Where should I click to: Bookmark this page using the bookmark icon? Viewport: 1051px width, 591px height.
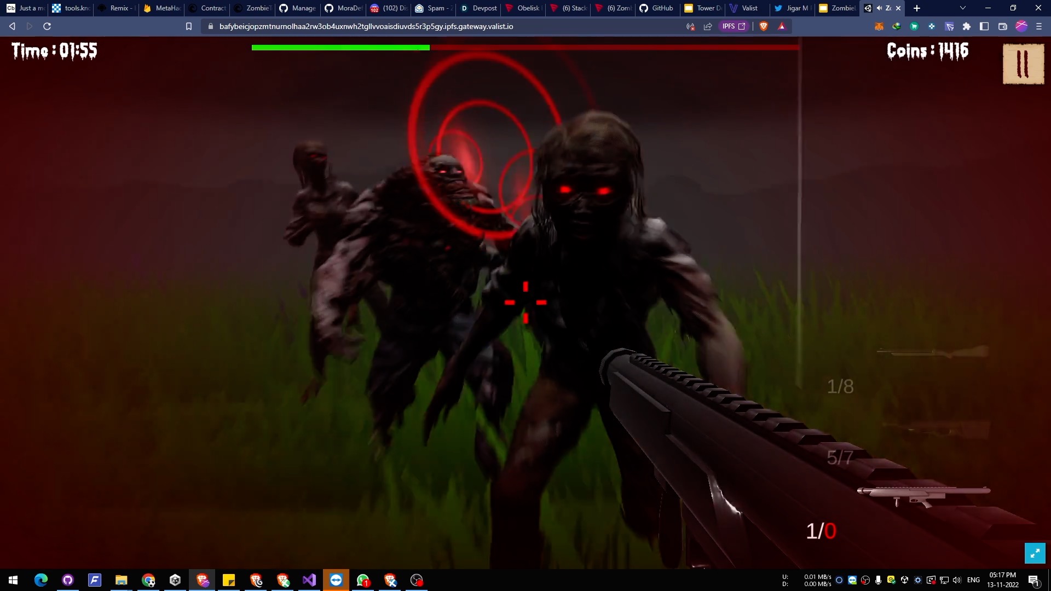click(189, 26)
